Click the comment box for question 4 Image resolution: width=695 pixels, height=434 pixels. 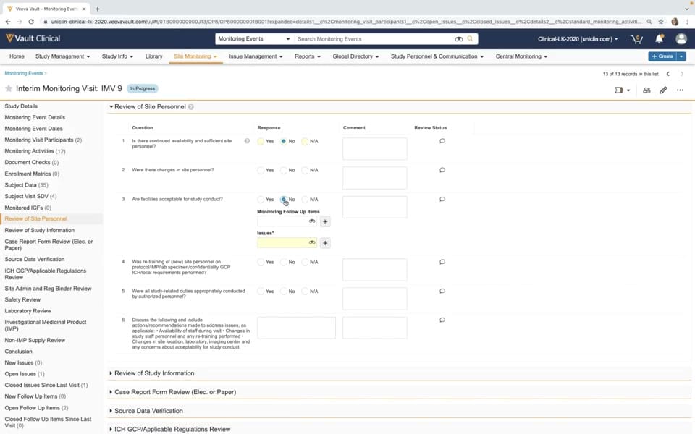point(374,270)
